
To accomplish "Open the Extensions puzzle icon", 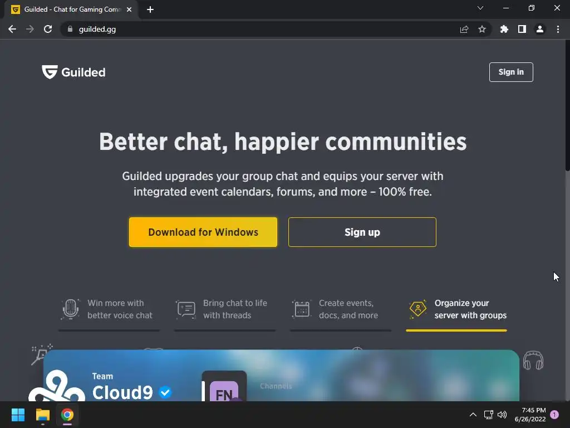I will click(x=504, y=29).
